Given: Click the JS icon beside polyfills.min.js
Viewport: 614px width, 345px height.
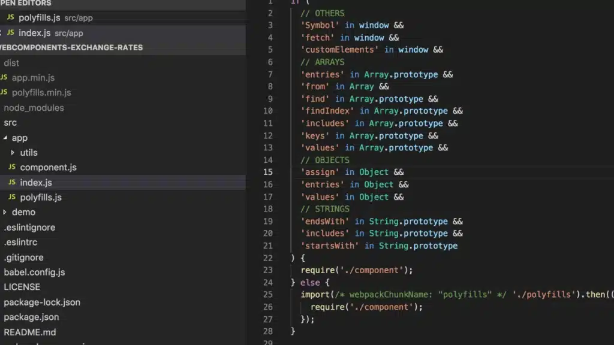Looking at the screenshot, I should pos(4,93).
